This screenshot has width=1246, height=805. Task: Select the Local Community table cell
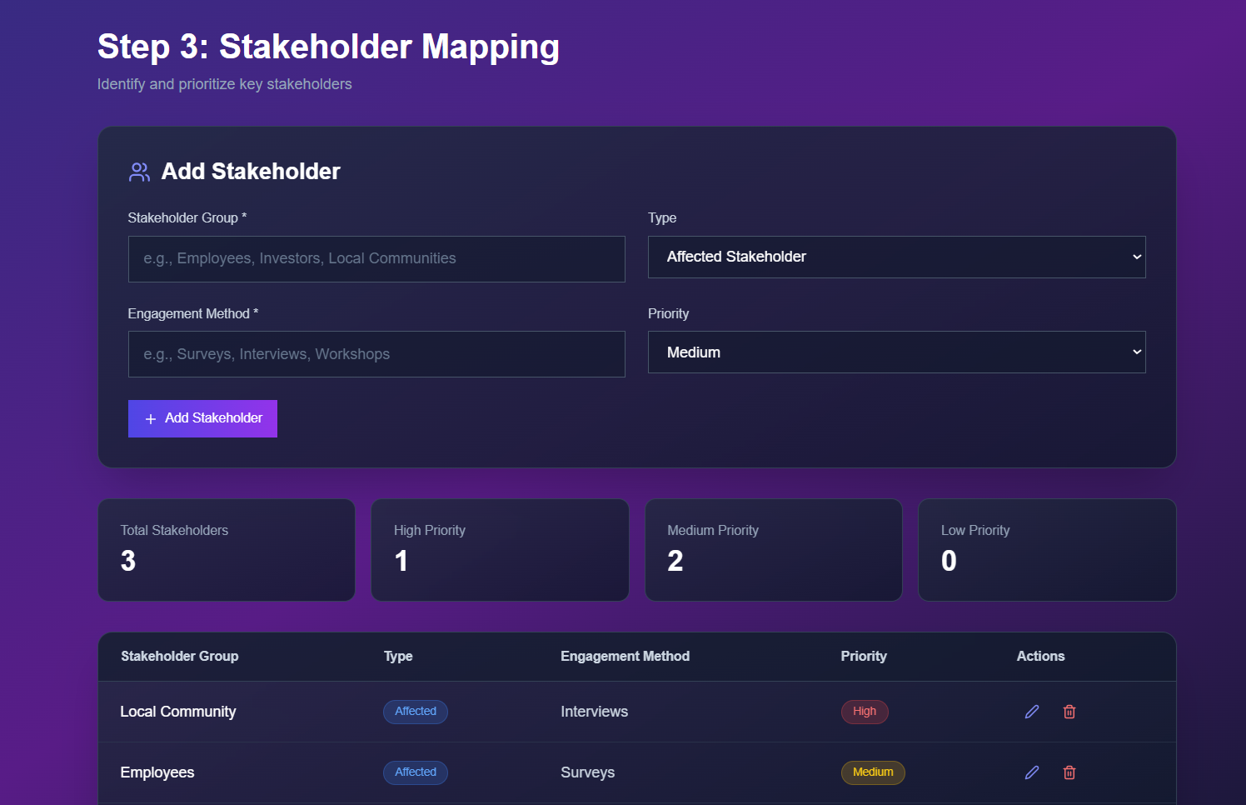coord(178,712)
